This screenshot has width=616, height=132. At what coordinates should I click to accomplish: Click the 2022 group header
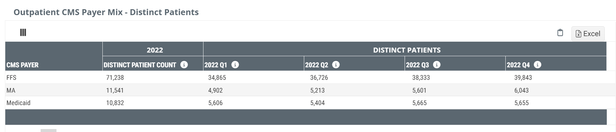pyautogui.click(x=155, y=50)
